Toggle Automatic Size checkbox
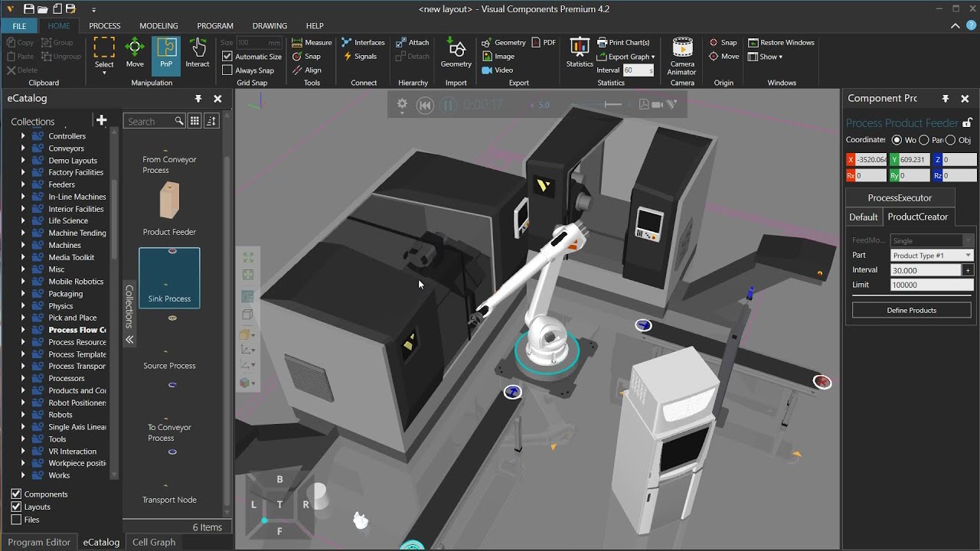980x551 pixels. pos(227,57)
